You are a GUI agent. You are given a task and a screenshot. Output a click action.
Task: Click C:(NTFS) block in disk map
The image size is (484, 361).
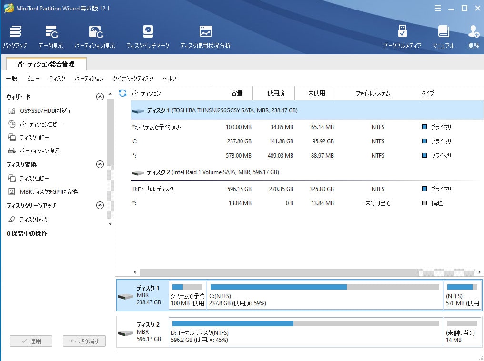click(325, 295)
